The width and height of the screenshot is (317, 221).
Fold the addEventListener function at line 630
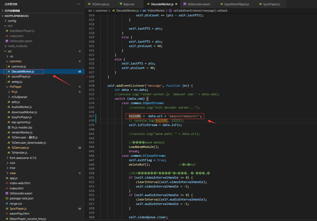point(98,86)
